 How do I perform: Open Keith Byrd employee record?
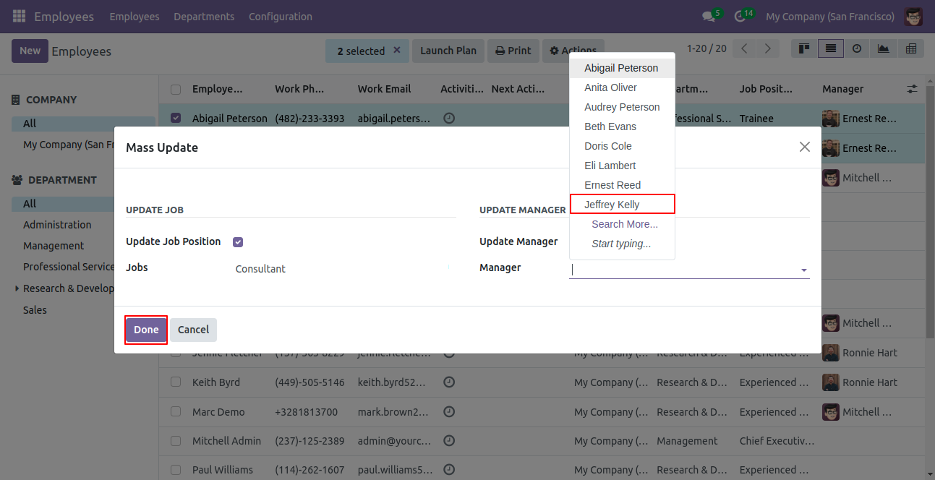[x=215, y=382]
